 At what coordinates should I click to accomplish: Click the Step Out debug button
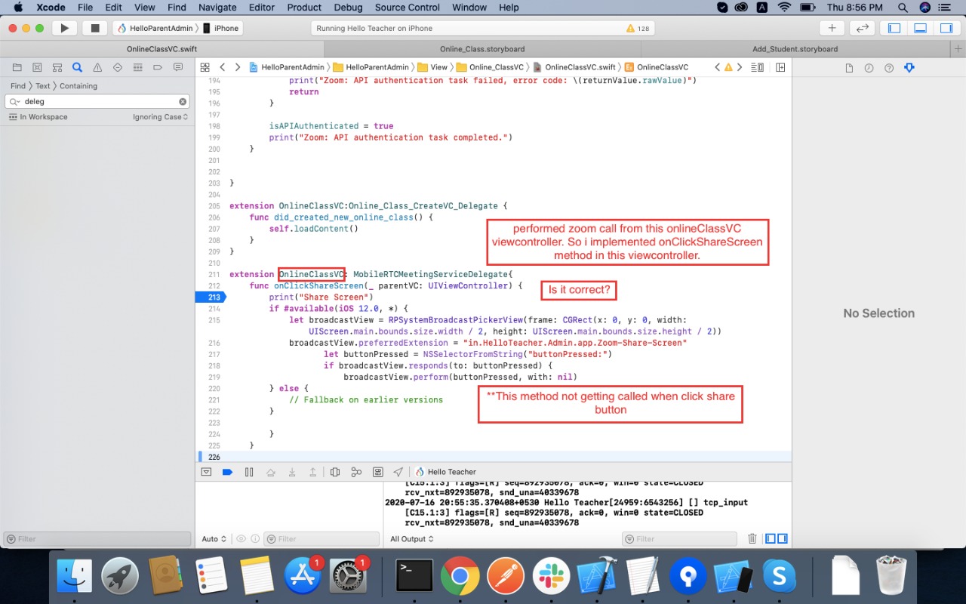(312, 472)
